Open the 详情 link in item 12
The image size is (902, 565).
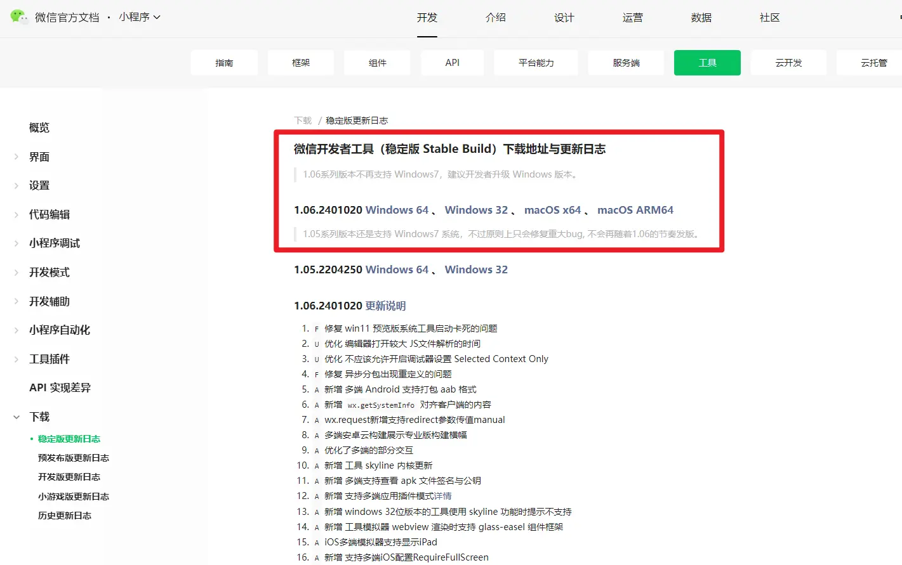point(443,496)
